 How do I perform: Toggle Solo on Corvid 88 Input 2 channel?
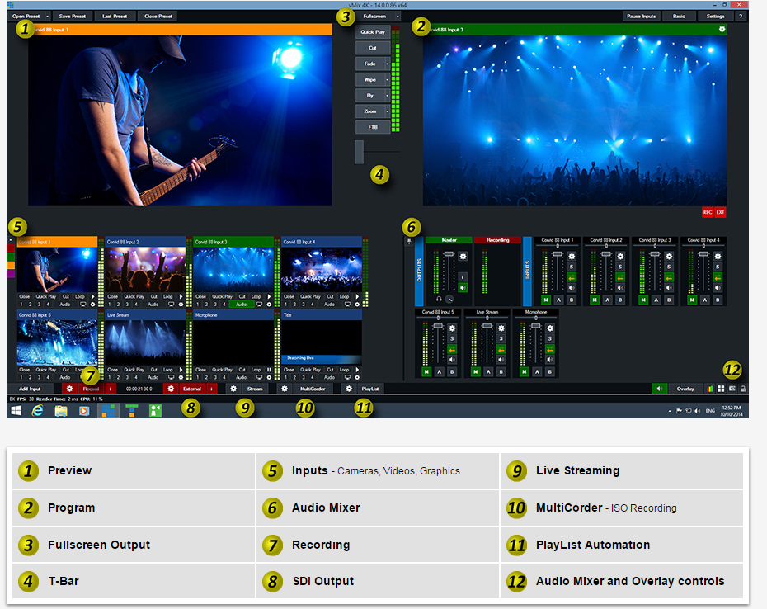(619, 267)
